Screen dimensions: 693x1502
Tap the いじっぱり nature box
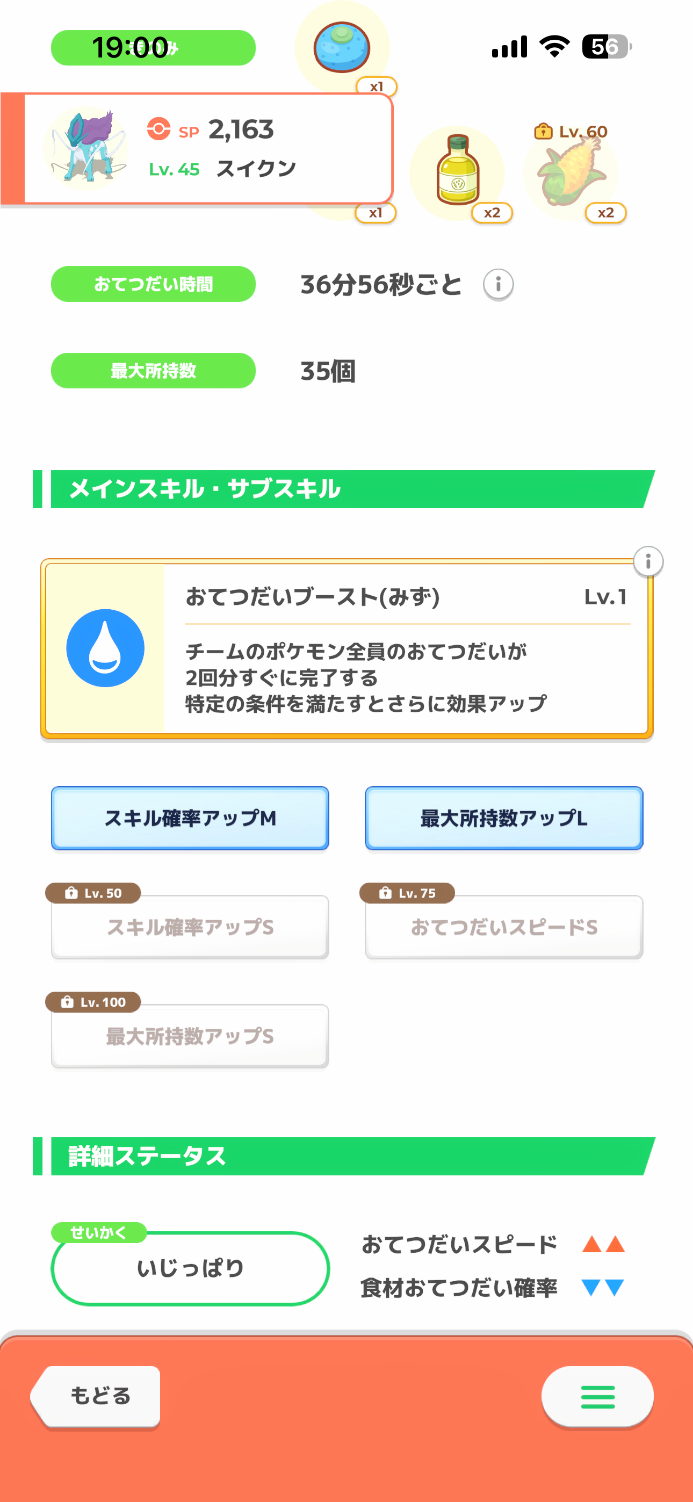[x=190, y=1268]
